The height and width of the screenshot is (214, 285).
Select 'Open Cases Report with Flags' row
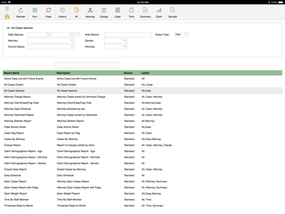pos(142,188)
